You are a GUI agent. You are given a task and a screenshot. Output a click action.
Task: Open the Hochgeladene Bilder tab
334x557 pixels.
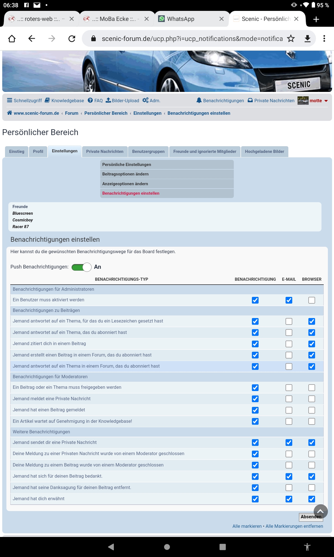[x=265, y=152]
